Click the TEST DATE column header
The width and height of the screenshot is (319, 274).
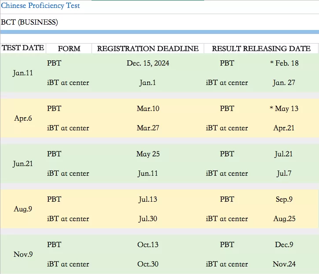(x=23, y=48)
